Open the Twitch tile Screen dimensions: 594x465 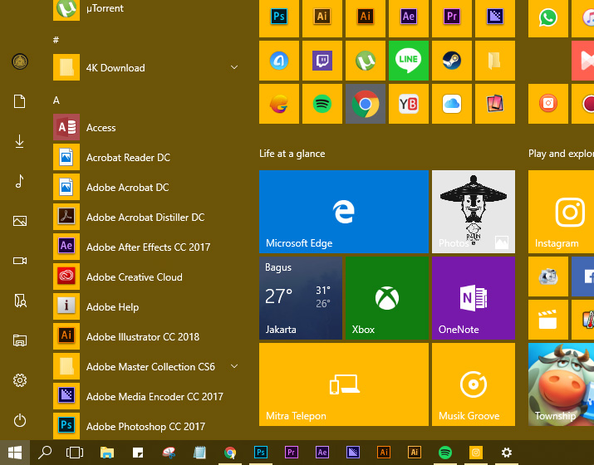(x=322, y=61)
